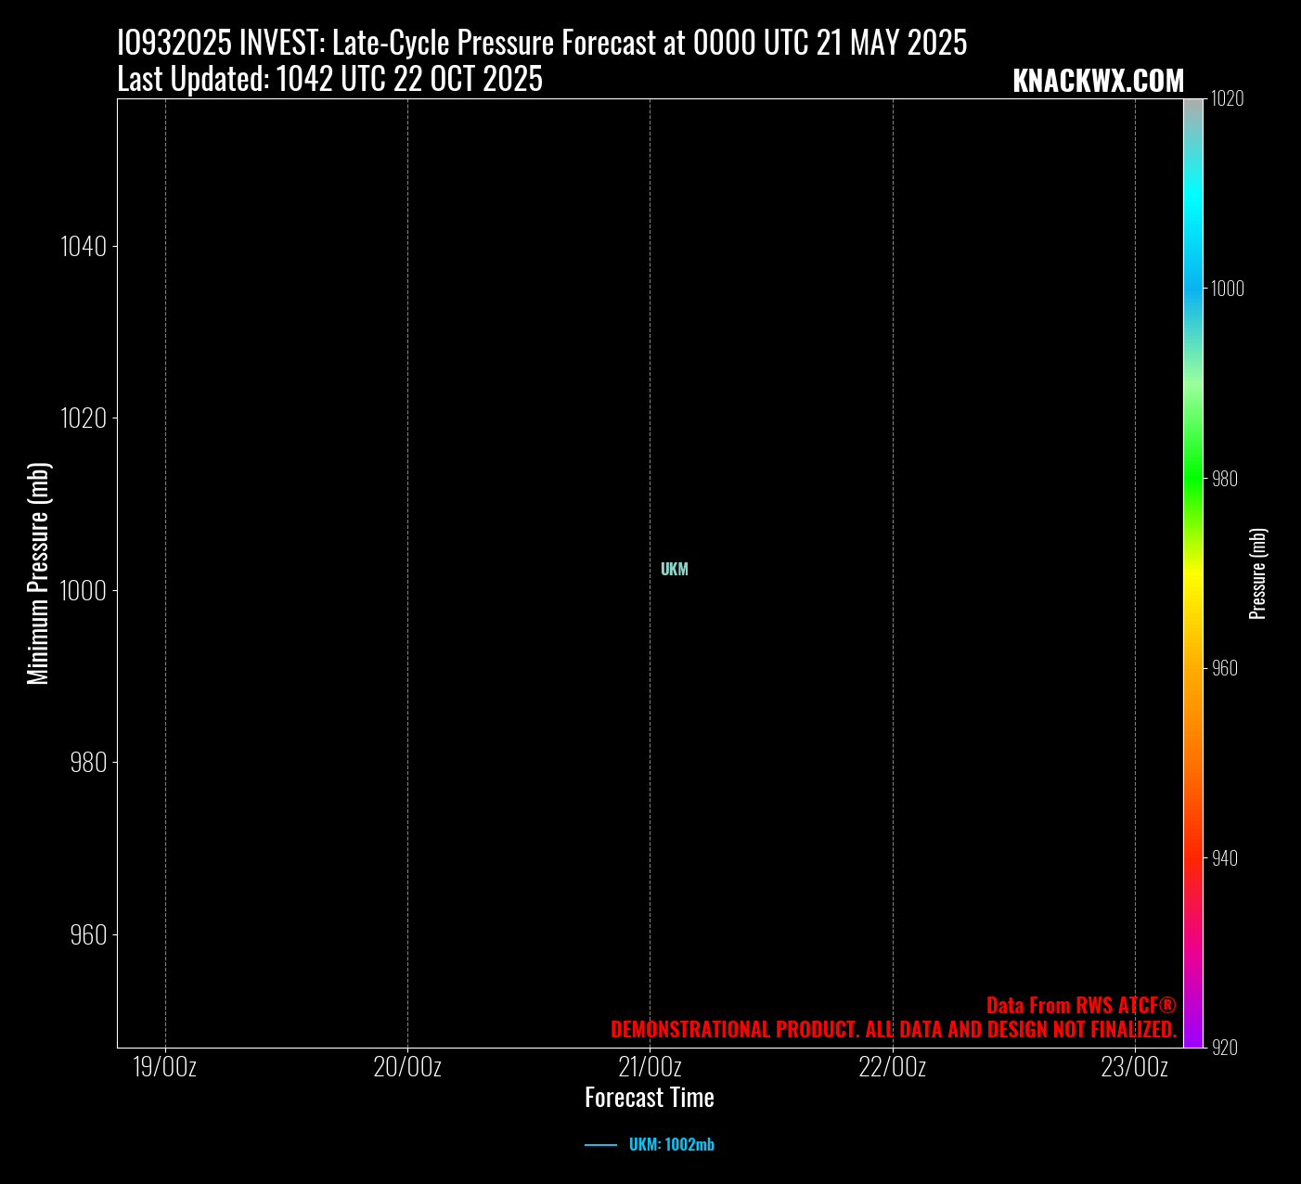Select the Last Updated timestamp text
The image size is (1301, 1184).
click(x=329, y=80)
